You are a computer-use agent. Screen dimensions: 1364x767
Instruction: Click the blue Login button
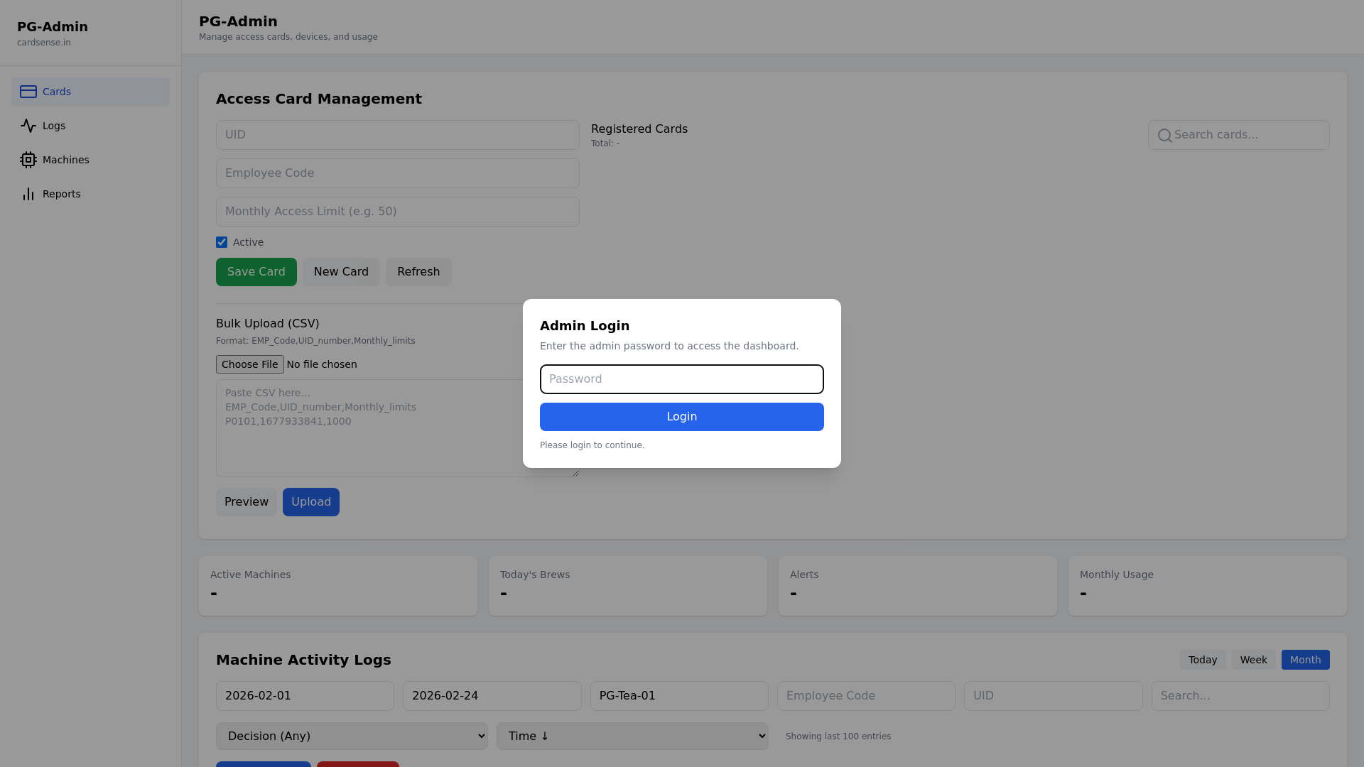pyautogui.click(x=682, y=417)
